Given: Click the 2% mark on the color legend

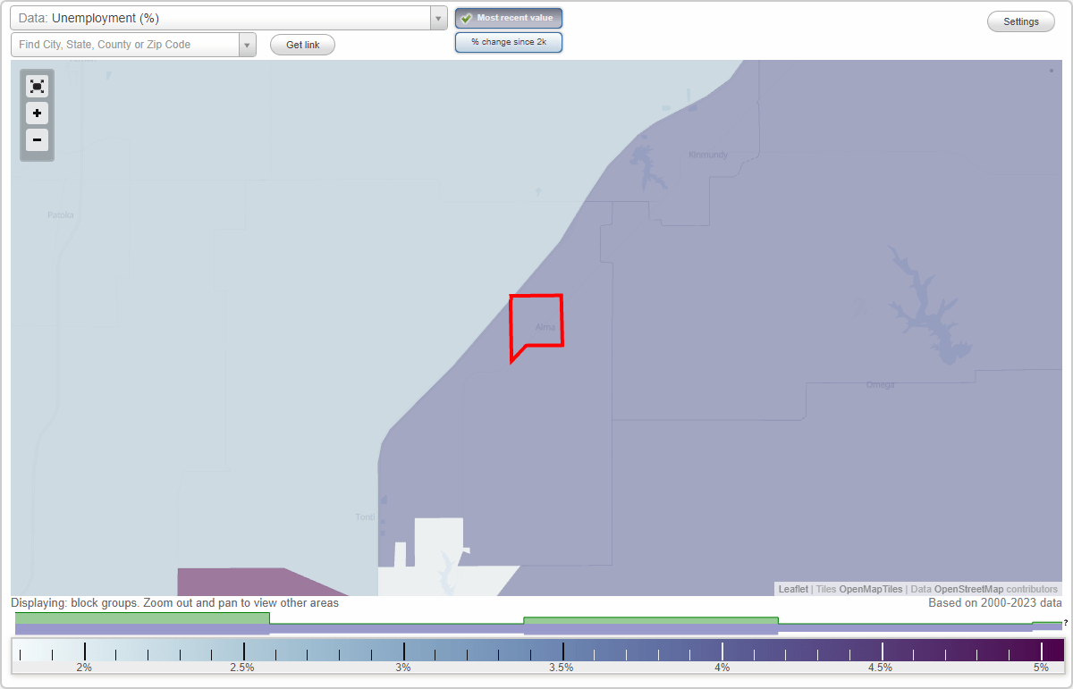Looking at the screenshot, I should 84,667.
